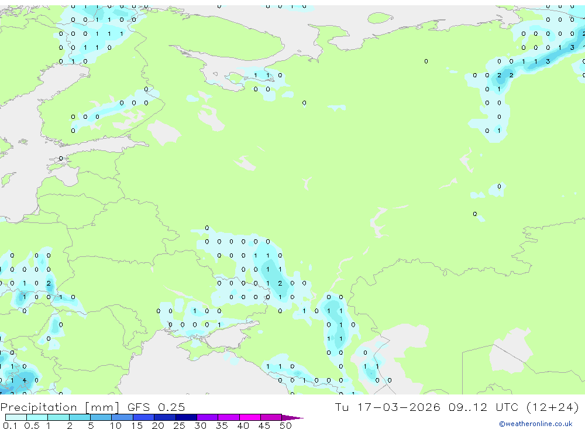This screenshot has width=585, height=429.
Task: Click the '(12+24)' forecast offset text
Action: [x=553, y=407]
